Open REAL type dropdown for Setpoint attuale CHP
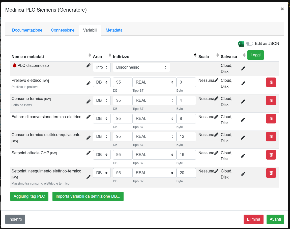 pyautogui.click(x=154, y=155)
